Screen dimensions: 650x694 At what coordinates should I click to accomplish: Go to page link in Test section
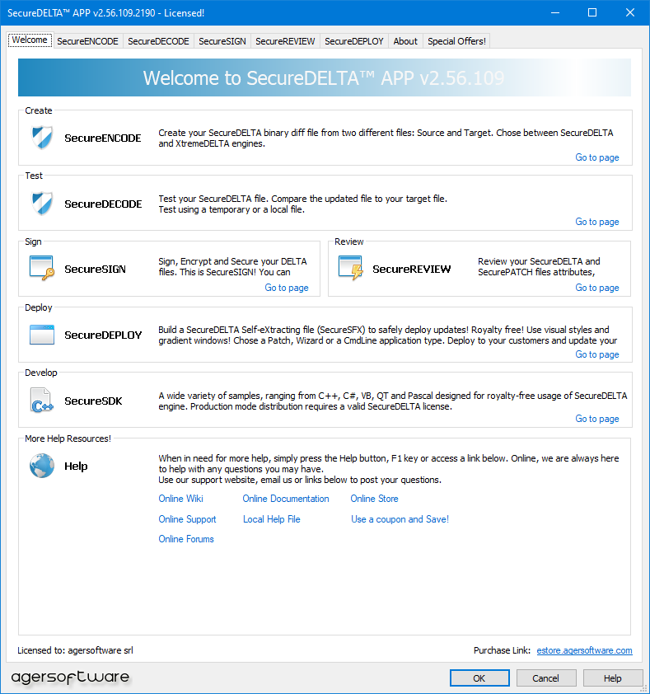597,222
